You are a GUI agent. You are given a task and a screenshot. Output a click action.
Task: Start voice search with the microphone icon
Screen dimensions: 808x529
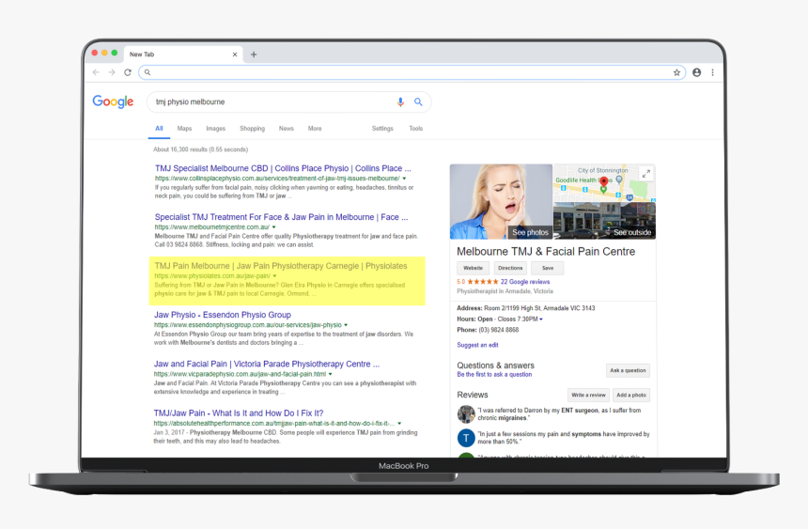401,101
